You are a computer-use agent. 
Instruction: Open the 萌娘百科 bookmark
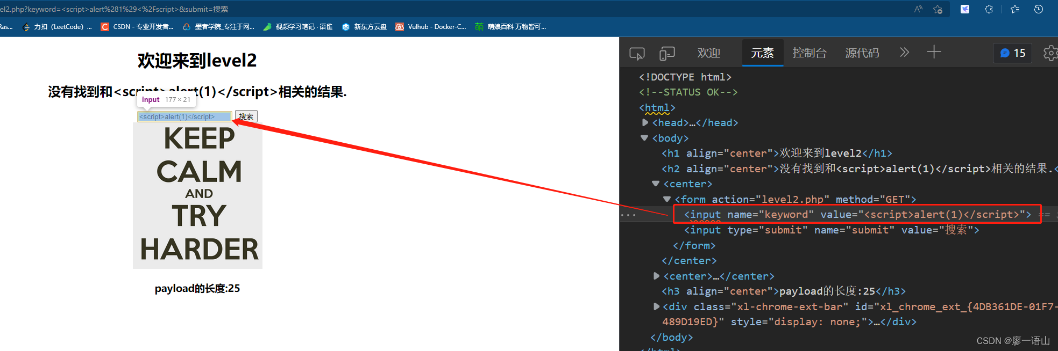(510, 27)
